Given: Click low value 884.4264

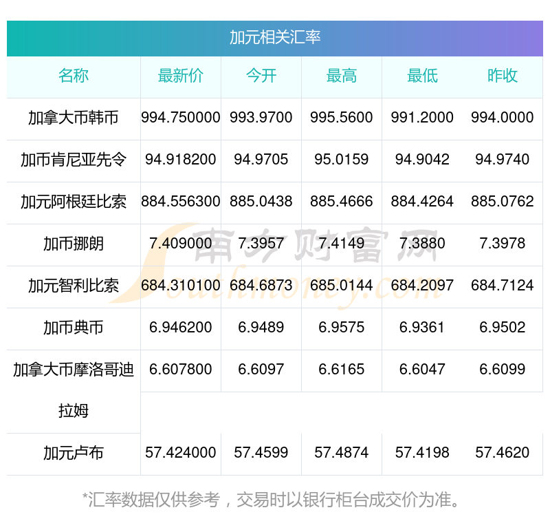Looking at the screenshot, I should (422, 202).
